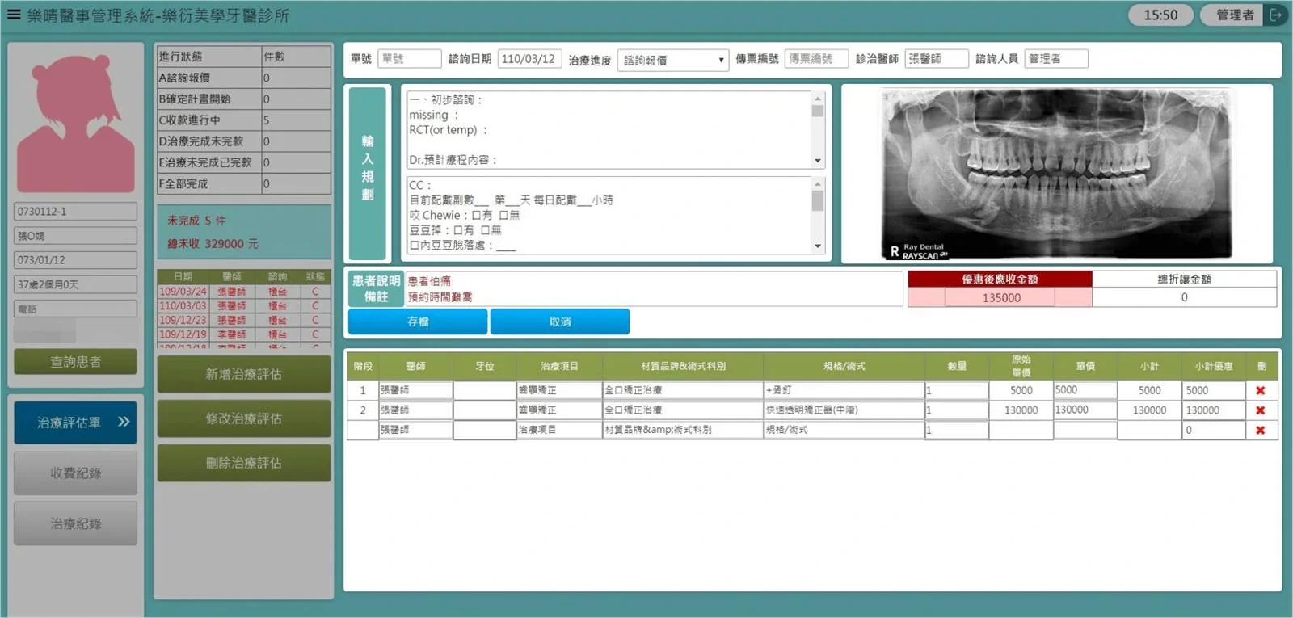The image size is (1293, 618).
Task: Click 刪除治療評估 button
Action: [x=243, y=463]
